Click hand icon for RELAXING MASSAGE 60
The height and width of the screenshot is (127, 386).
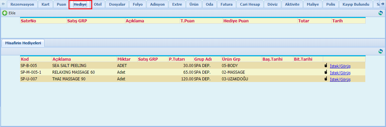326,72
